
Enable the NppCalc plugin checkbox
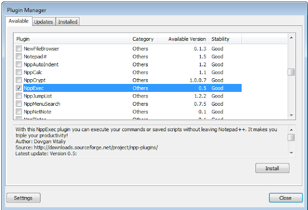coord(19,72)
